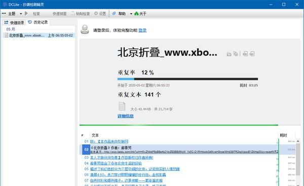Open result row 06 starting with 清晨4:50

pyautogui.click(x=128, y=175)
